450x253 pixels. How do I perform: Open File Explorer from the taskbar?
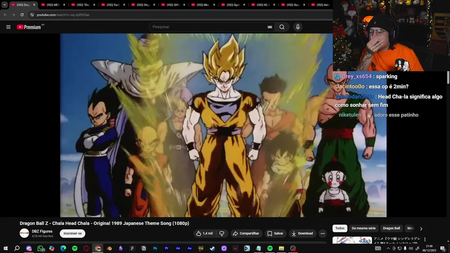281,248
